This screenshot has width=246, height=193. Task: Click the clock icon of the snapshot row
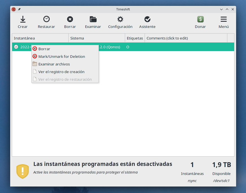tap(16, 47)
